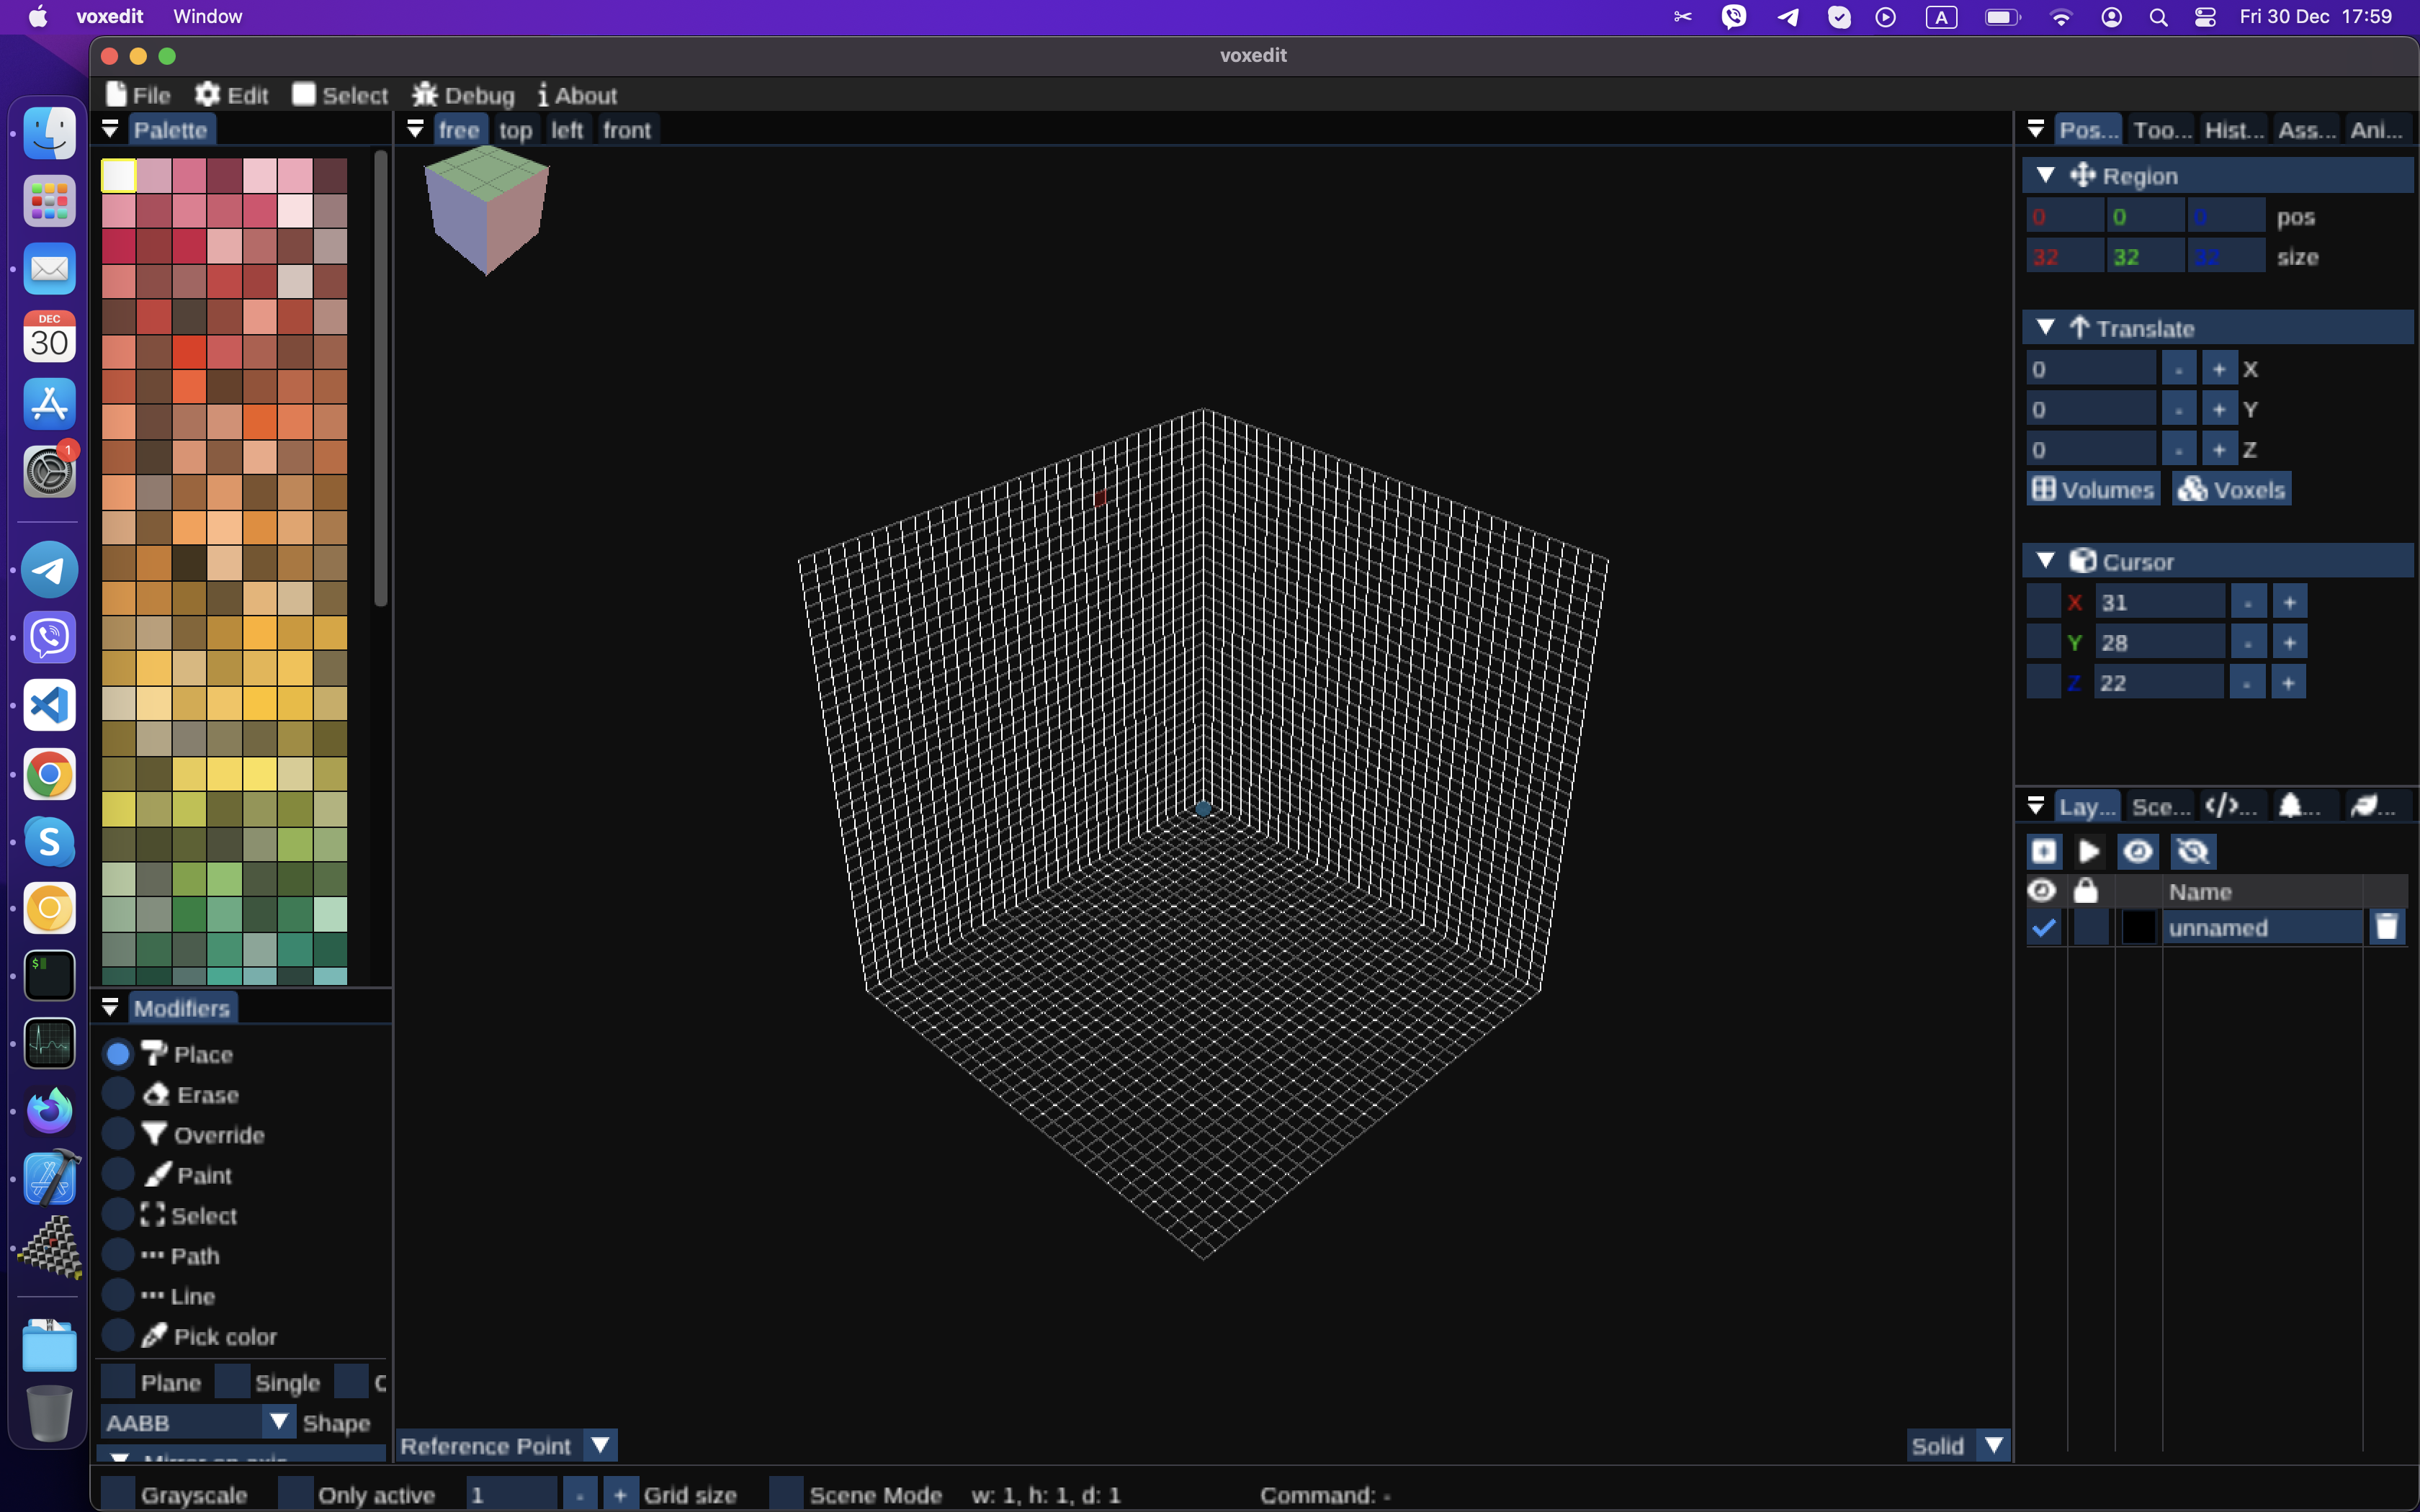Collapse the Modifiers section

(111, 1007)
